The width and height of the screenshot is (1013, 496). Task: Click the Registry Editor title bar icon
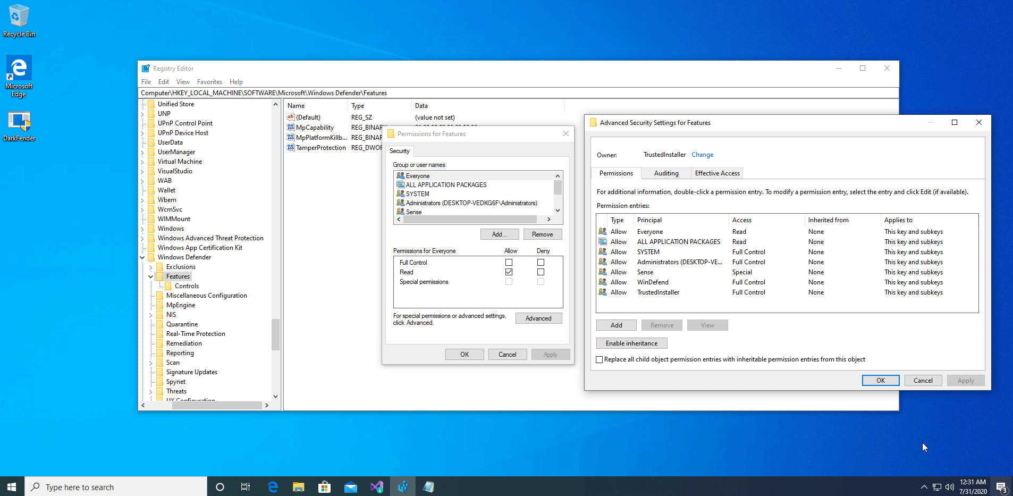click(x=146, y=69)
